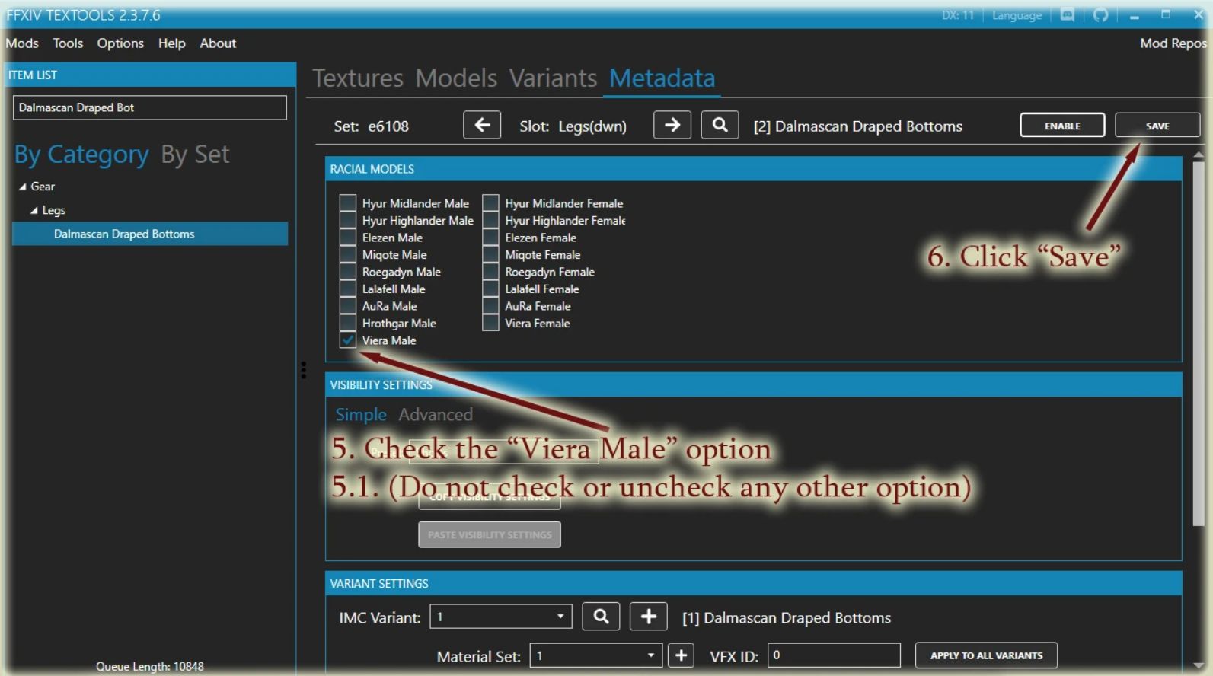The width and height of the screenshot is (1213, 676).
Task: Open the Language selector in title bar
Action: [1017, 15]
